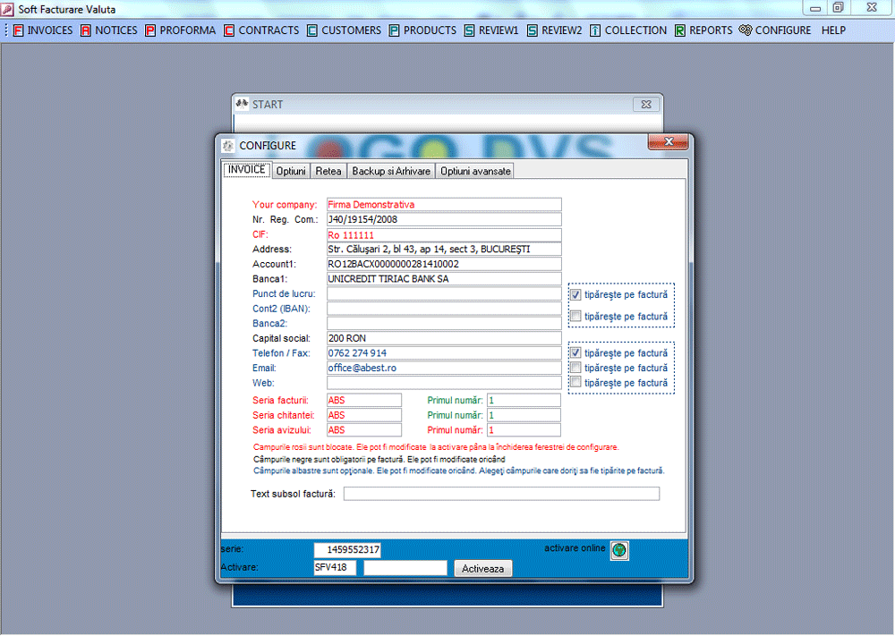The image size is (895, 636).
Task: Click the Text subsol factură field
Action: (501, 494)
